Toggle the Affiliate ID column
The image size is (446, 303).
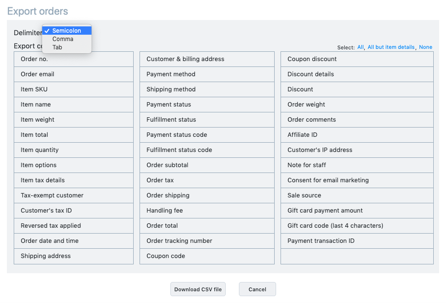click(357, 135)
